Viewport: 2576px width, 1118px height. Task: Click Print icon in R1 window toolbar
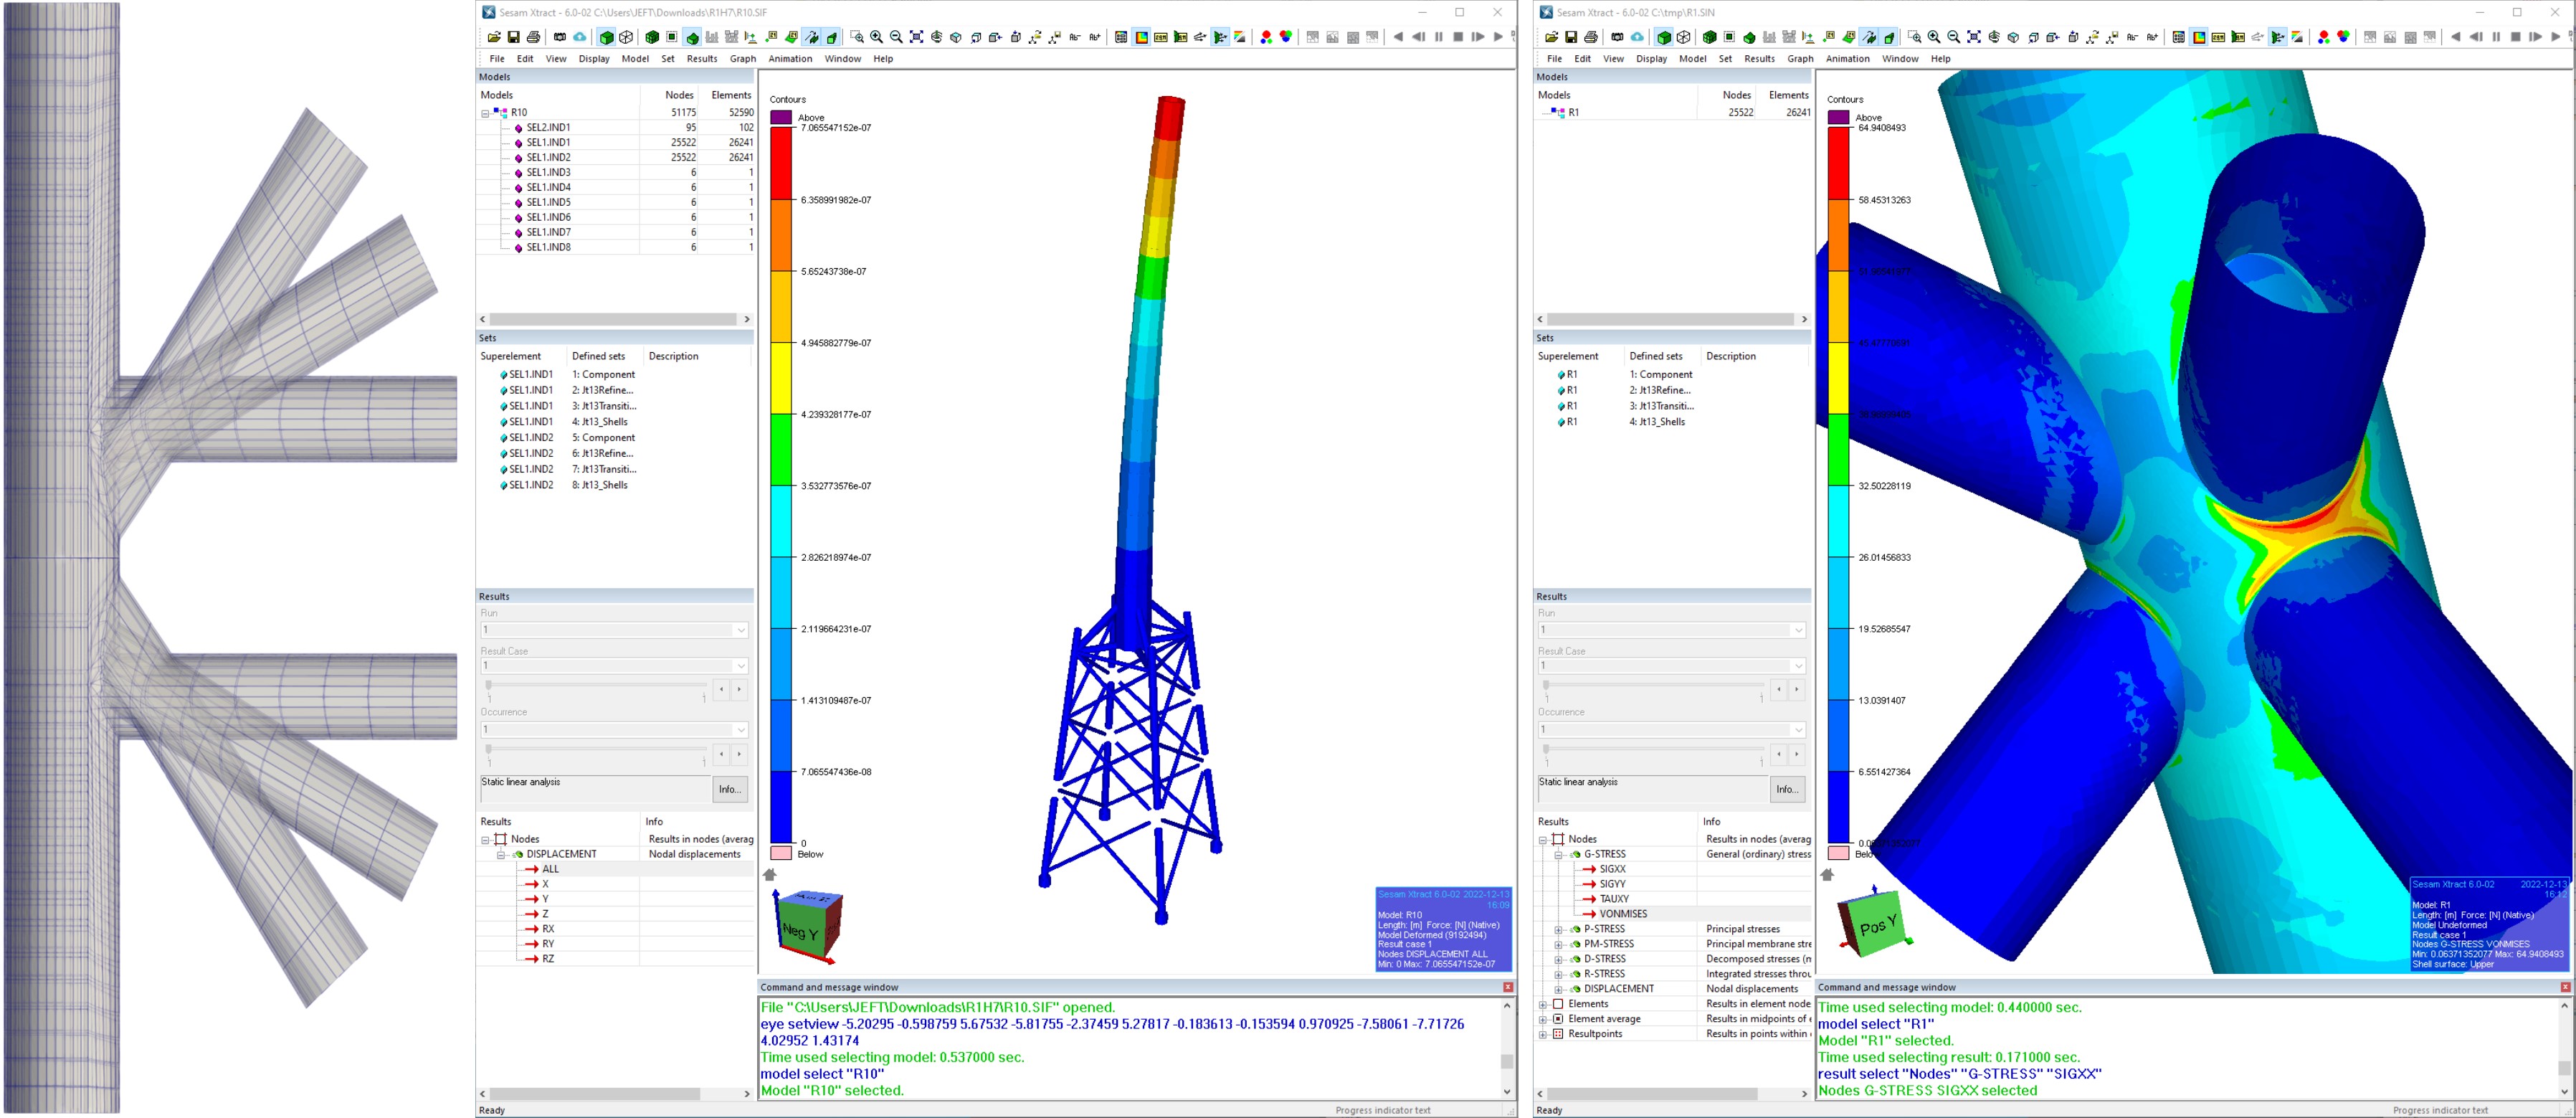point(1591,37)
